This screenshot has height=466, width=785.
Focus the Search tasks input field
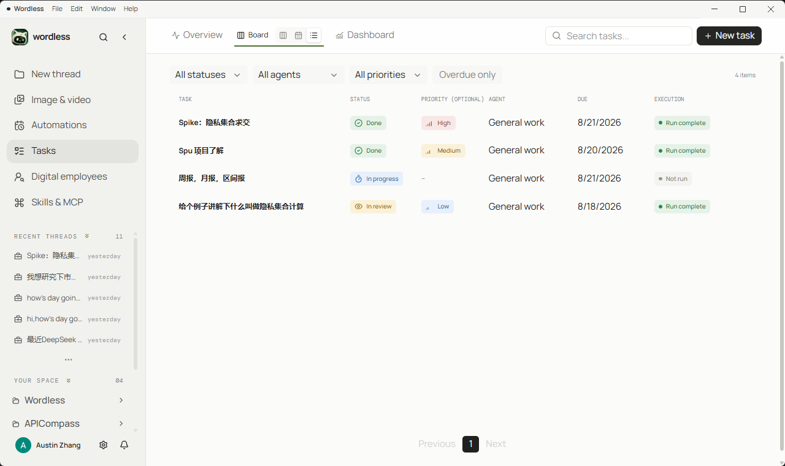[x=619, y=36]
